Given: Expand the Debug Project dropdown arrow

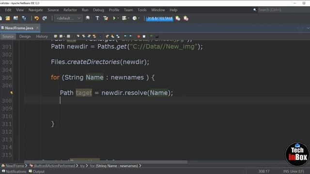Looking at the screenshot, I should point(128,18).
